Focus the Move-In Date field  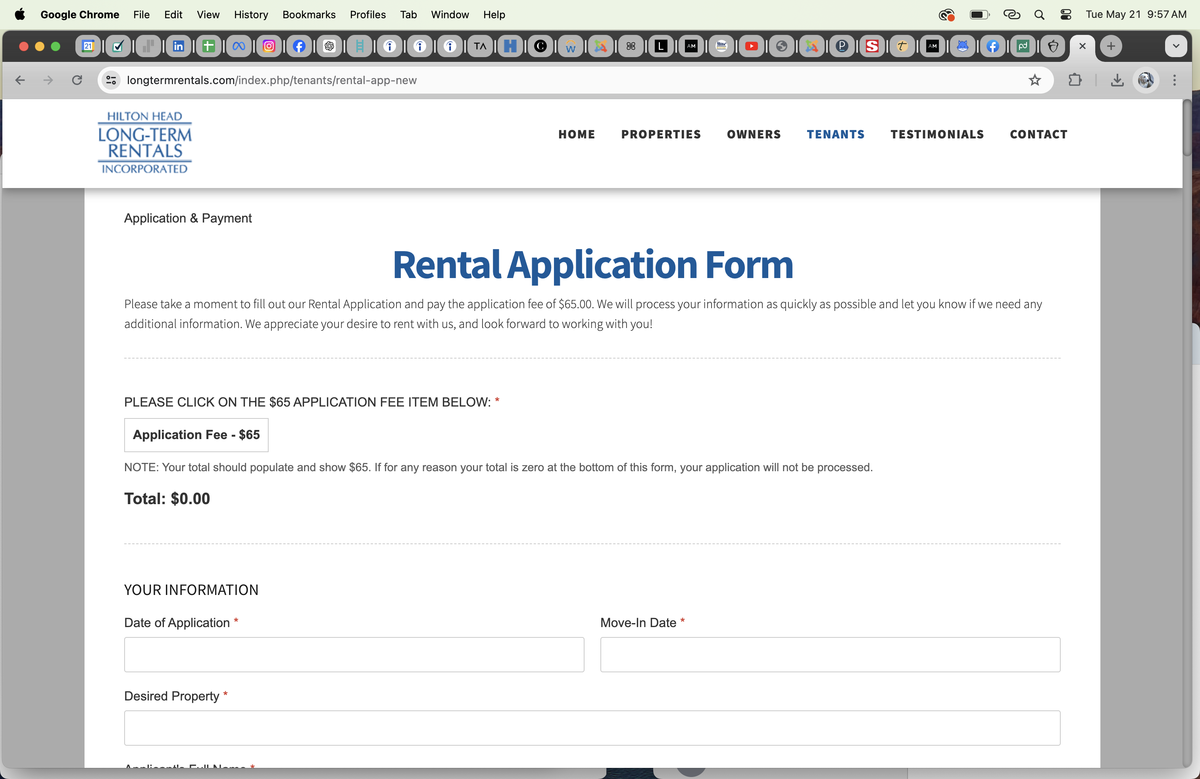(830, 654)
